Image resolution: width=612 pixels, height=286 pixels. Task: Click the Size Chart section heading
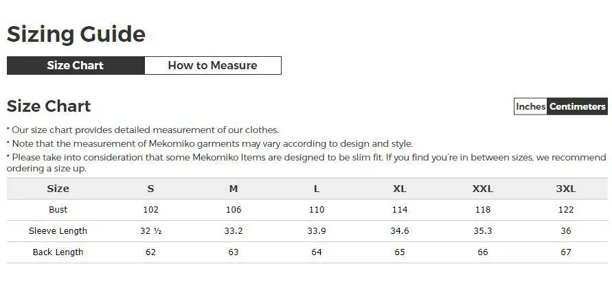pyautogui.click(x=49, y=106)
